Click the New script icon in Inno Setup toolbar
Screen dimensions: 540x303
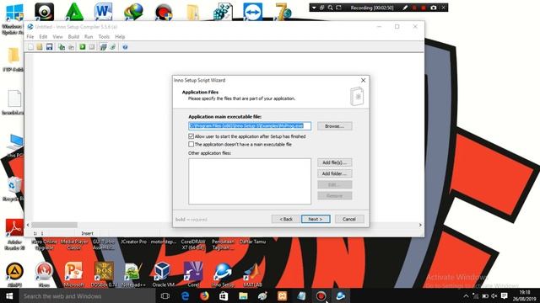tap(30, 47)
